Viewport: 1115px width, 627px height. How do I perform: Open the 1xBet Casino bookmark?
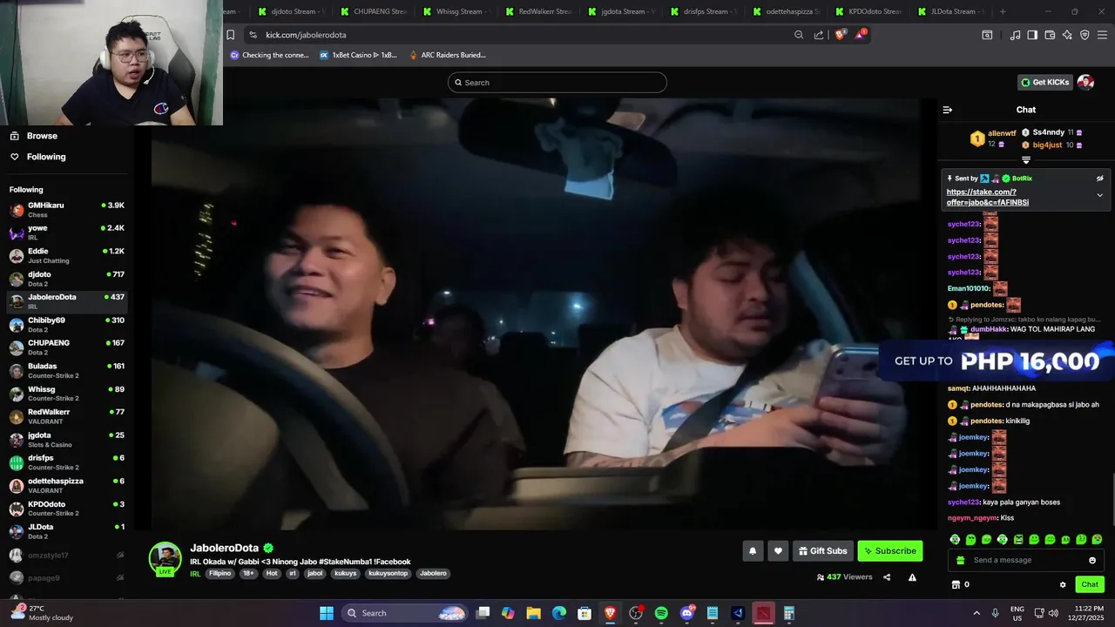tap(358, 55)
